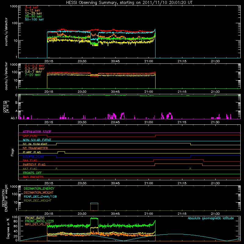Click the raised FLARE_FLAG pulse on flags timeline

(61, 152)
